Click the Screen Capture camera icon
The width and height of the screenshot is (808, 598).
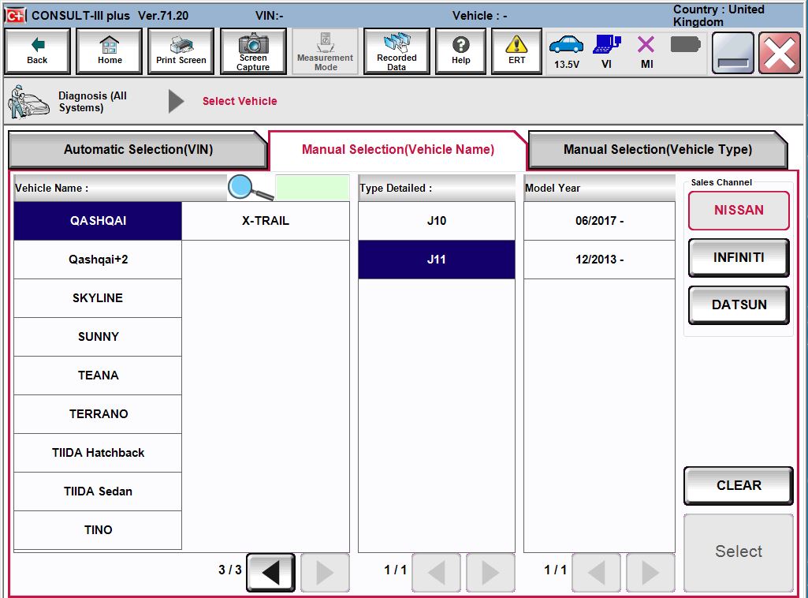pyautogui.click(x=253, y=50)
